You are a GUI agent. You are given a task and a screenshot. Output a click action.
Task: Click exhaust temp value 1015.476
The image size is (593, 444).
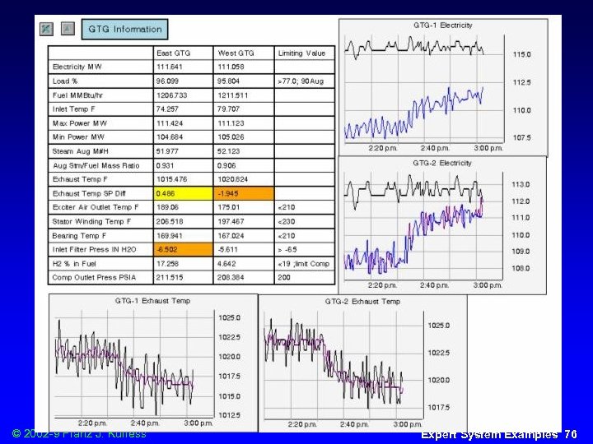click(171, 179)
